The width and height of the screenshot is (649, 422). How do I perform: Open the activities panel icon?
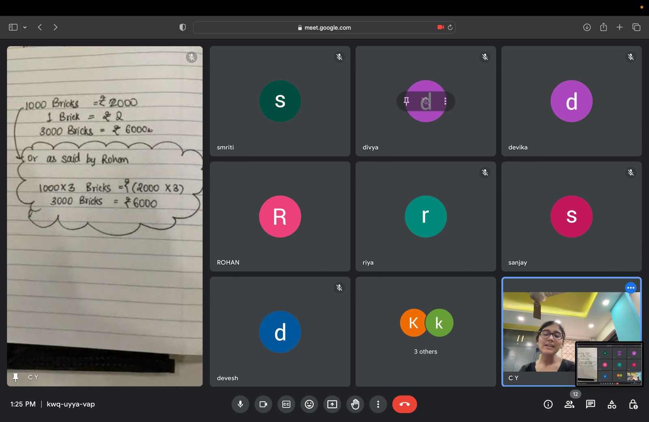[612, 404]
